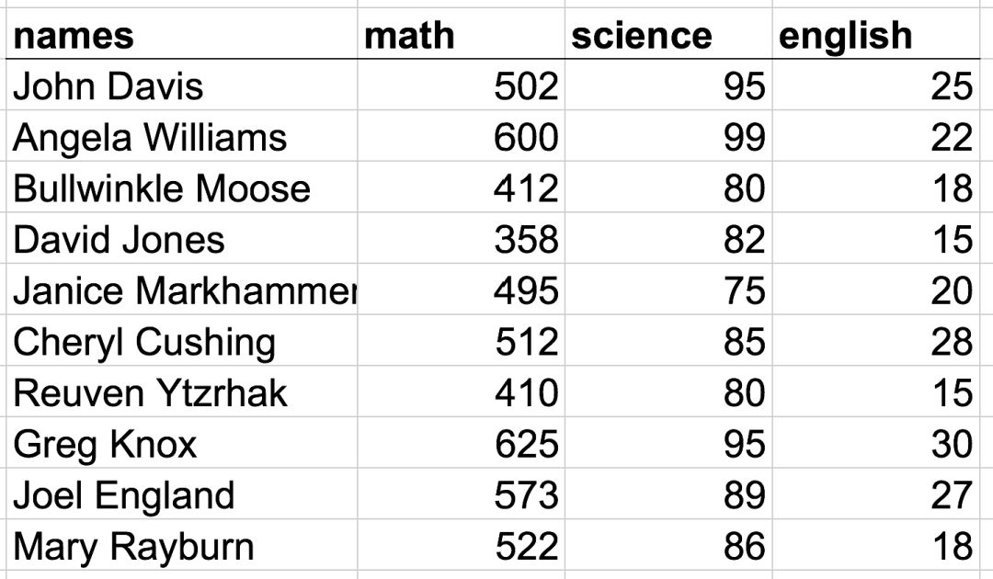Select the english value 30 cell
Screen dimensions: 993x579
pyautogui.click(x=876, y=443)
